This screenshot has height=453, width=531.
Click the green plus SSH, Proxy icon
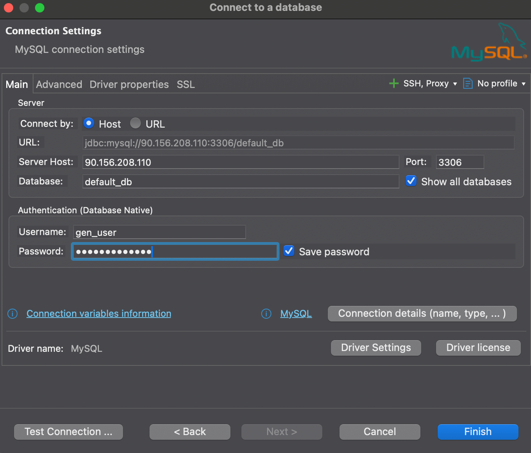(x=394, y=83)
